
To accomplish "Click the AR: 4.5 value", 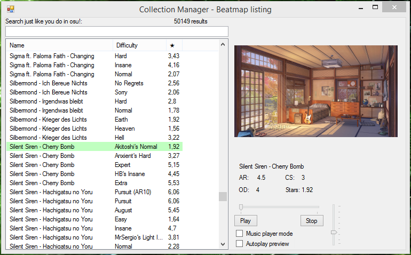I will [x=261, y=178].
